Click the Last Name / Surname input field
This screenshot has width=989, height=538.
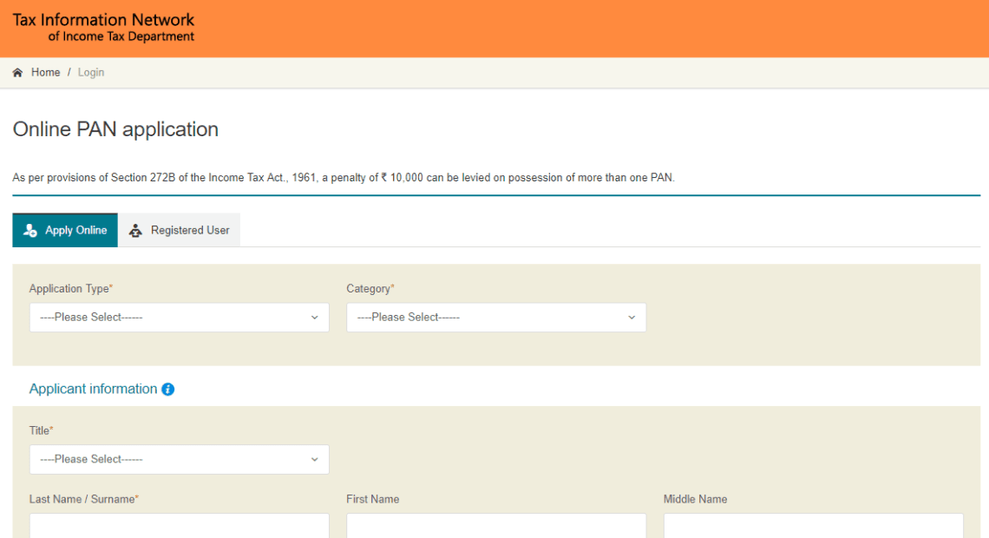pyautogui.click(x=179, y=527)
